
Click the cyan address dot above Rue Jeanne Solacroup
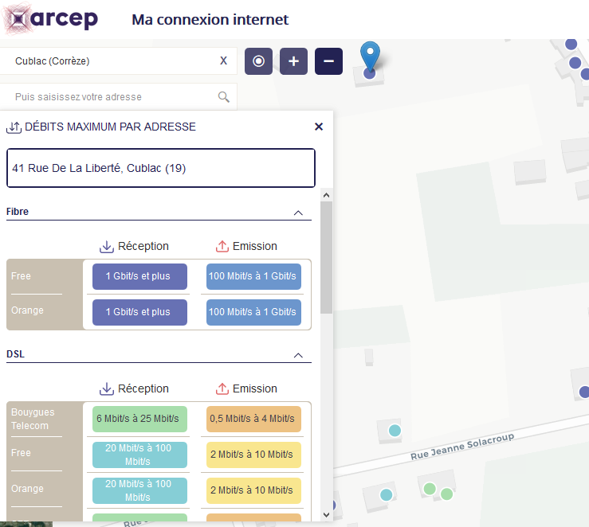[395, 431]
